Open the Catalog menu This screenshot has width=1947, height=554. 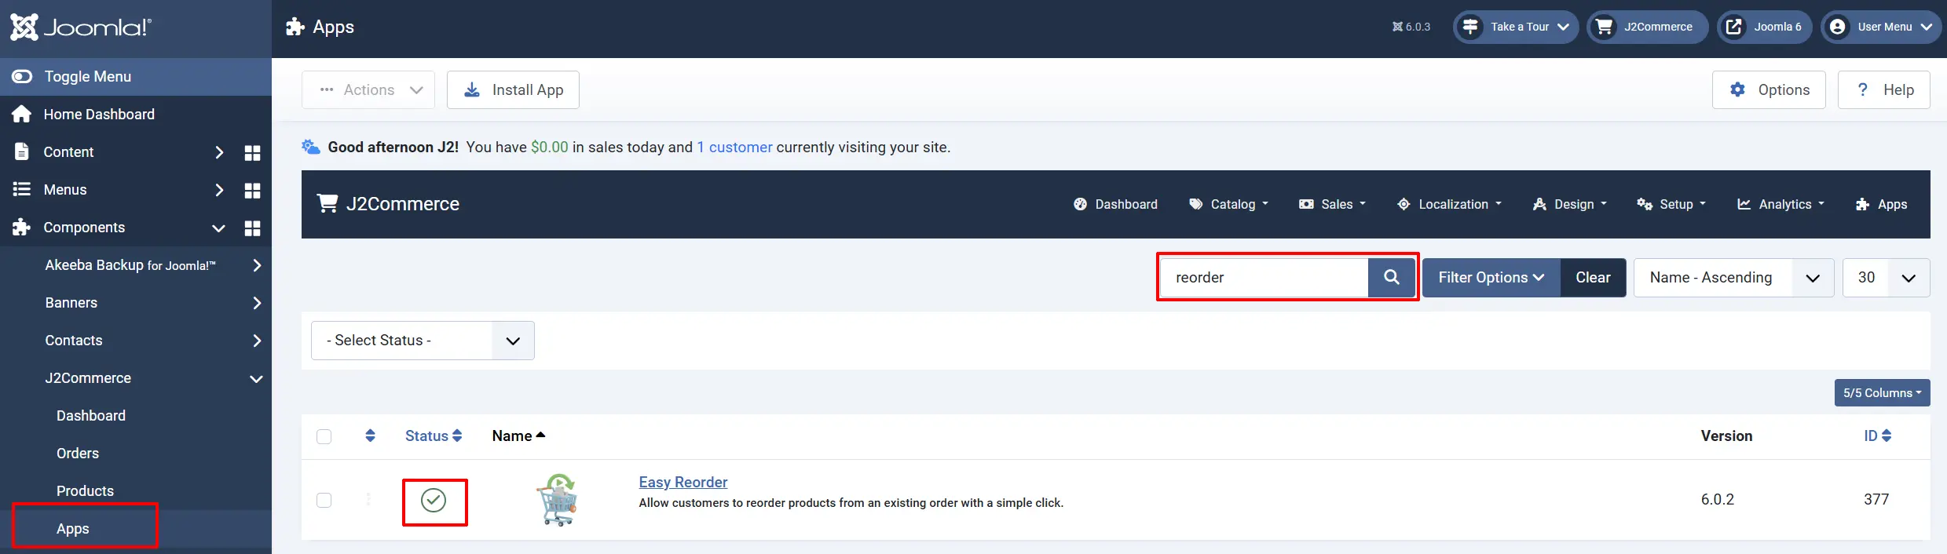point(1228,204)
